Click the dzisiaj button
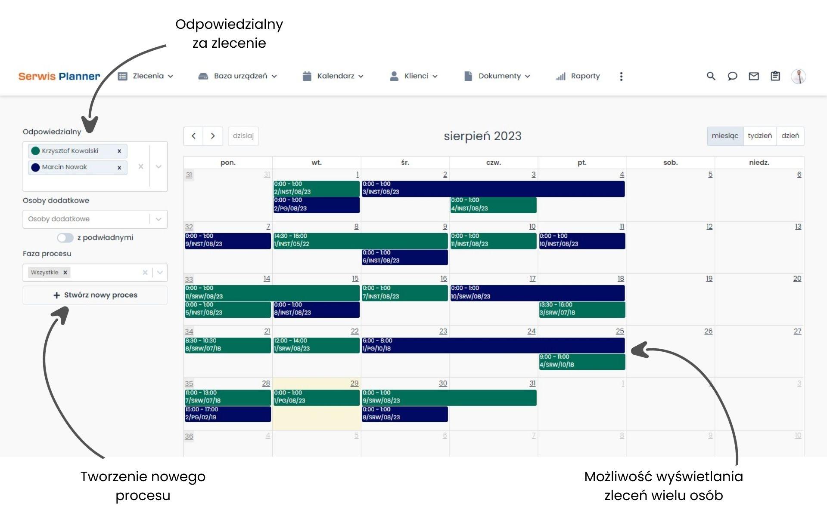Viewport: 827px width, 516px height. point(243,136)
